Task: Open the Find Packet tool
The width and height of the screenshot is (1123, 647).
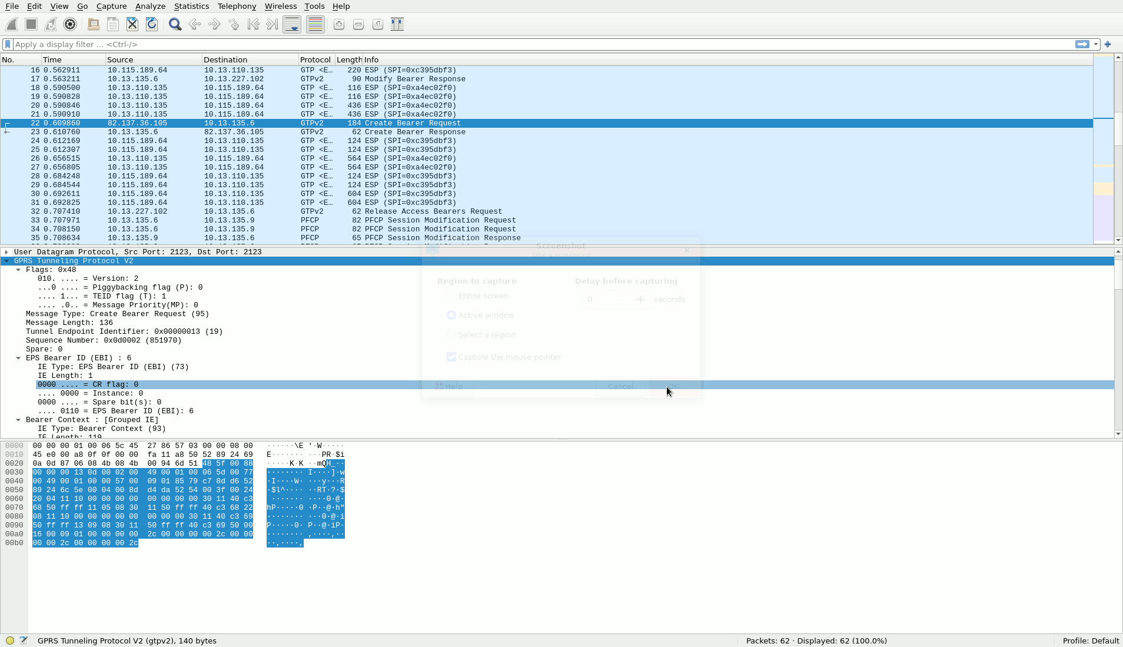Action: (175, 24)
